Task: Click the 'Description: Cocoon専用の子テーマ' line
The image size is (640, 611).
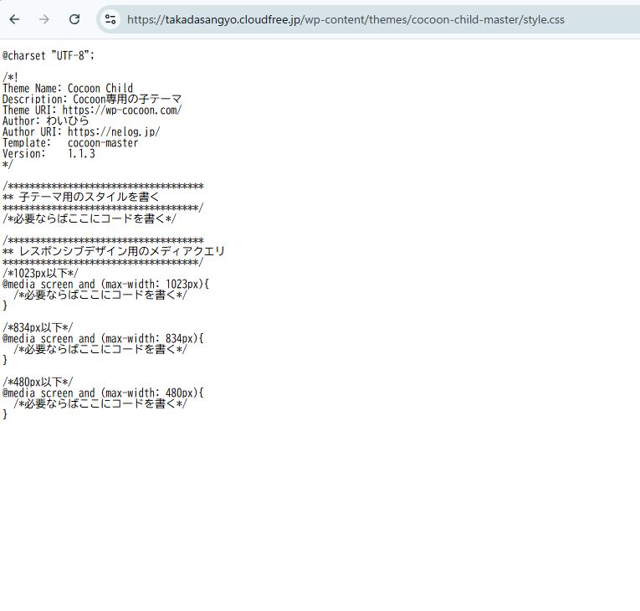Action: (x=92, y=100)
